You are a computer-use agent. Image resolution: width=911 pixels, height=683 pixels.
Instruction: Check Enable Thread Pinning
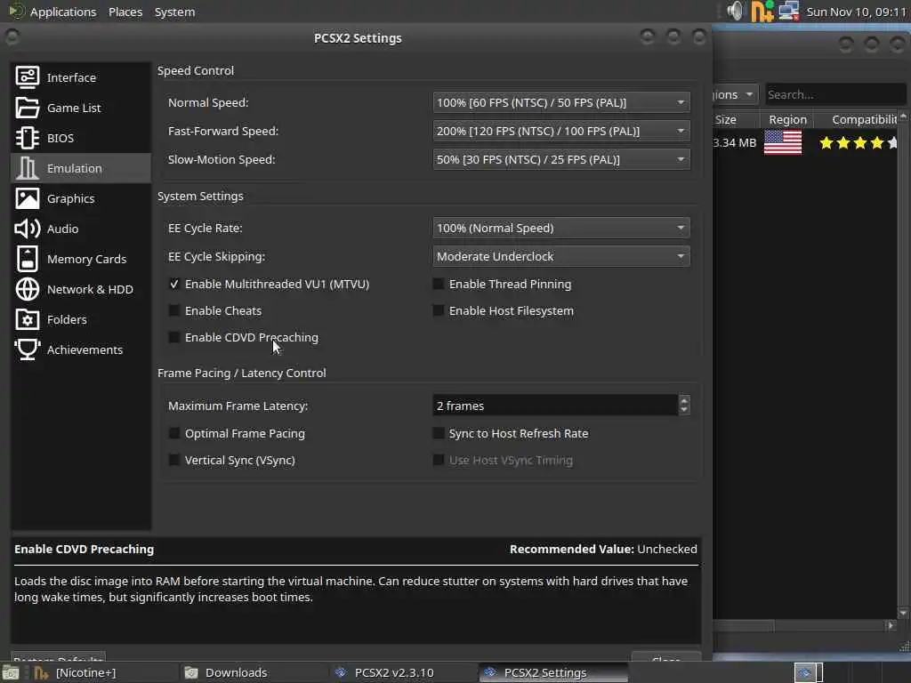point(438,284)
